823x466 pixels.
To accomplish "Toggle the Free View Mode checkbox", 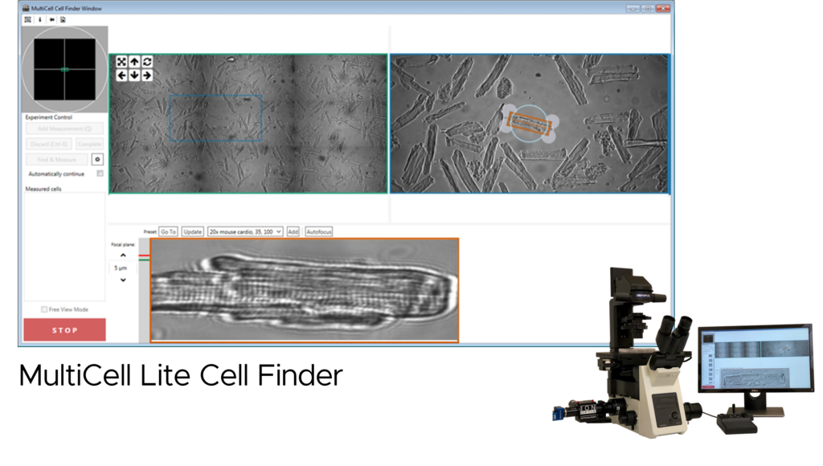I will tap(44, 309).
